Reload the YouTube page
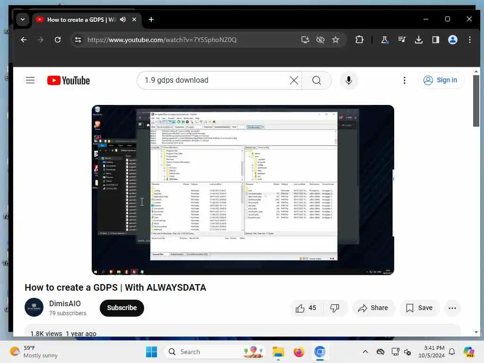The width and height of the screenshot is (484, 363). tap(58, 40)
